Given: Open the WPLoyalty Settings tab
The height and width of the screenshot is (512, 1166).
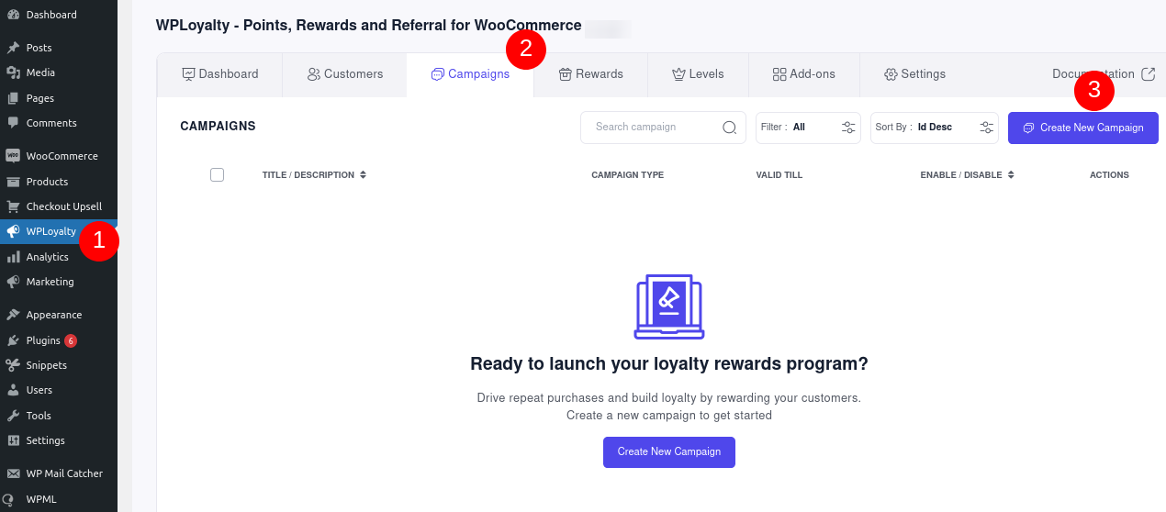Looking at the screenshot, I should click(x=914, y=74).
